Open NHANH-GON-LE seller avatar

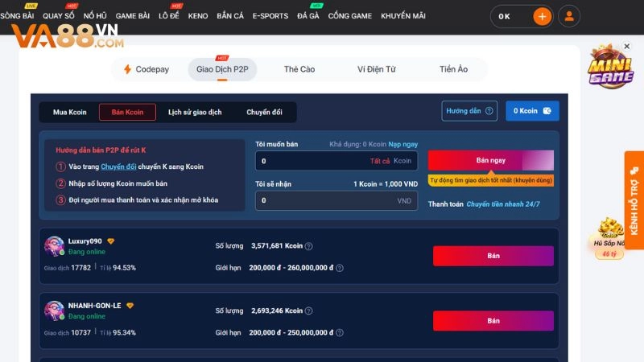tap(54, 311)
